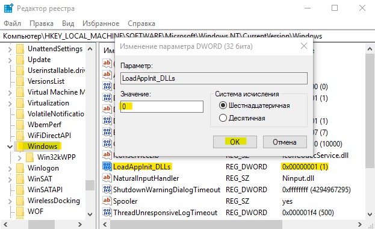Expand the Winlogon key
The image size is (375, 229).
tap(10, 169)
